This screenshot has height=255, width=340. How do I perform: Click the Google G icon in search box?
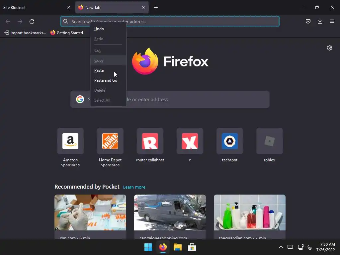tap(80, 99)
